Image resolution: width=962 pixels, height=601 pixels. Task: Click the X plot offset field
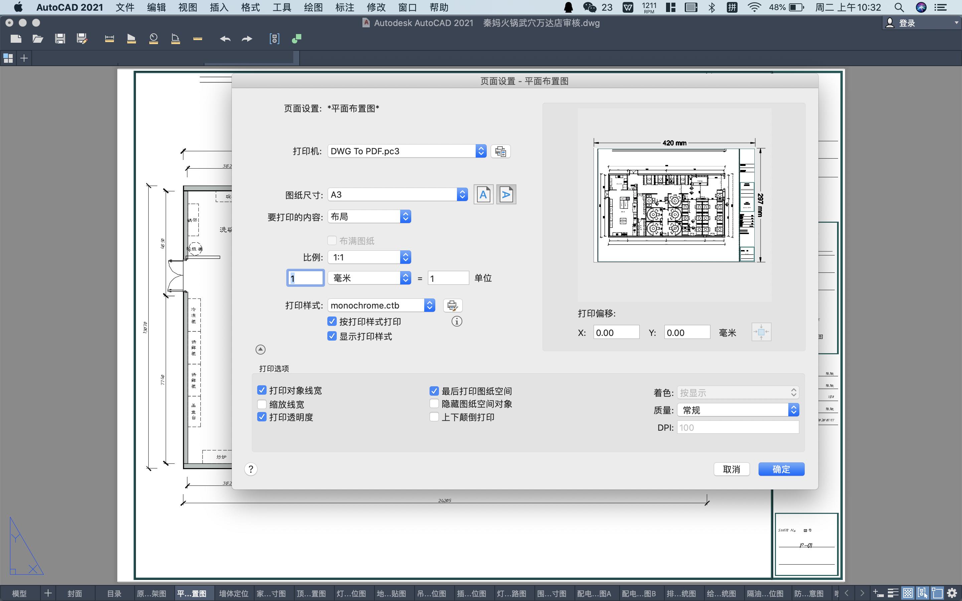point(616,332)
